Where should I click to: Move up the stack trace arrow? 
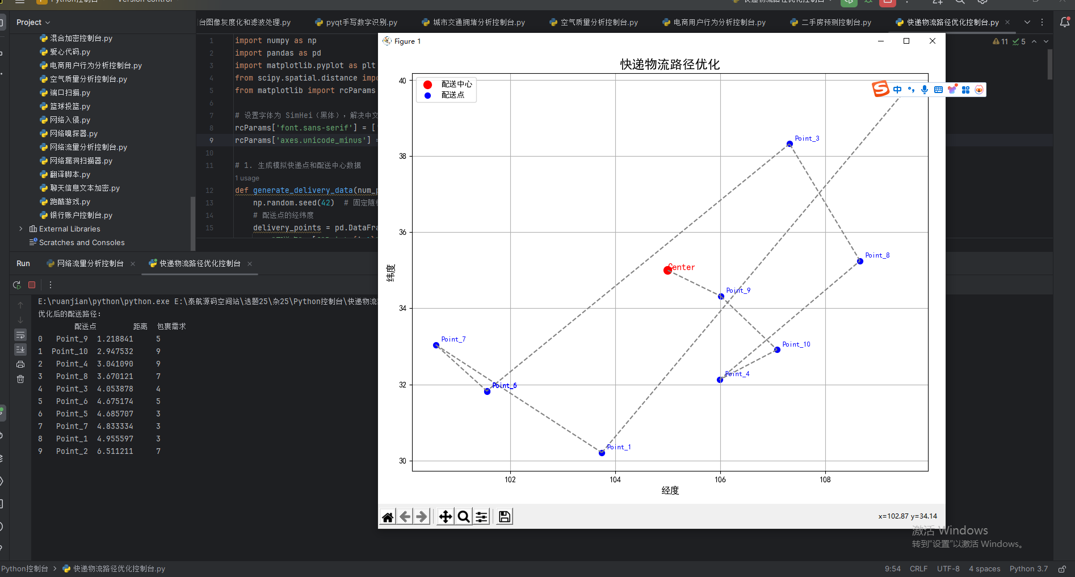[20, 305]
